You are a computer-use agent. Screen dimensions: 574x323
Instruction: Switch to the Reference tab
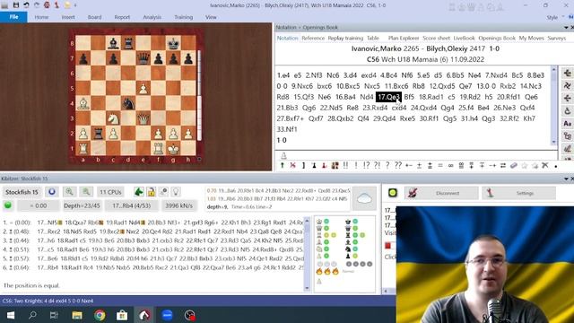[x=313, y=38]
